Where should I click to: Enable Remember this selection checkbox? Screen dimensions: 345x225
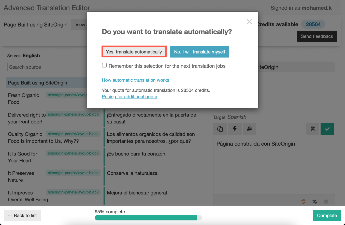coord(104,65)
